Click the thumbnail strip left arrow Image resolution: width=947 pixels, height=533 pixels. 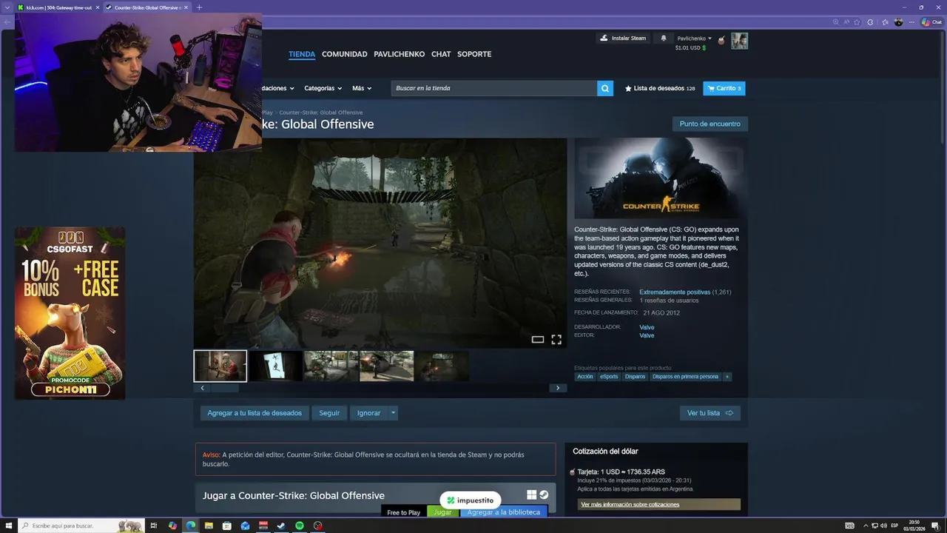point(202,388)
